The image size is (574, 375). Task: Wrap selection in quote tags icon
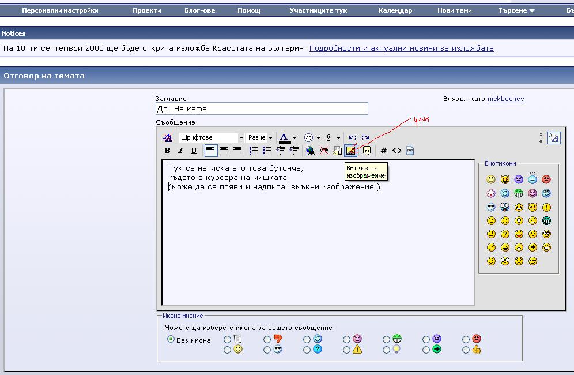[367, 151]
